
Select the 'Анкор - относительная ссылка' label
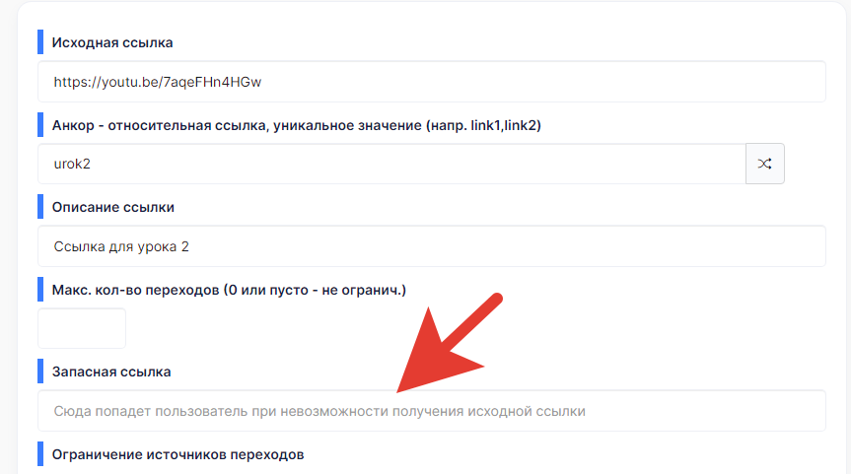297,126
